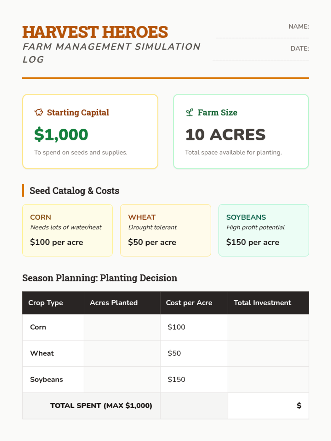The height and width of the screenshot is (441, 331).
Task: Click the Corn Acres Planted cell
Action: 122,327
